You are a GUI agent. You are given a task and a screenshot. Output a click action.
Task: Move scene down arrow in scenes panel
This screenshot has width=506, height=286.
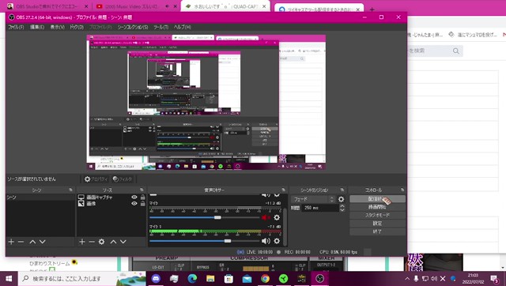point(42,242)
